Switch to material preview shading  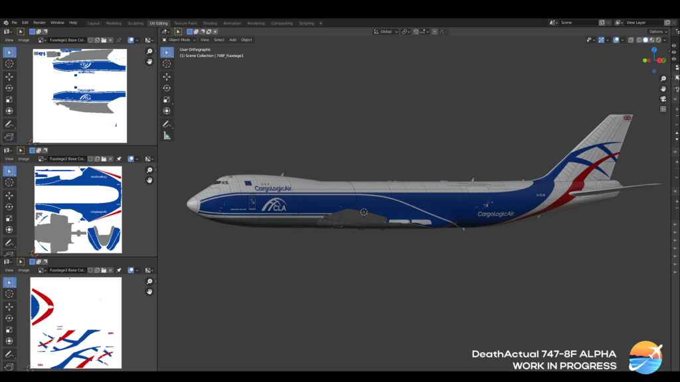(x=652, y=40)
